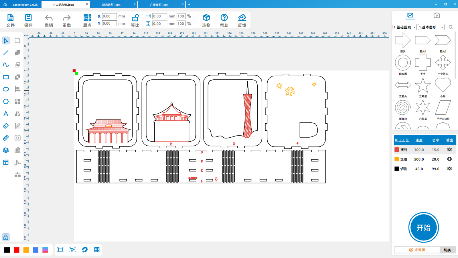This screenshot has width=458, height=258.
Task: Expand the 1.基础图案 category dropdown
Action: (405, 27)
